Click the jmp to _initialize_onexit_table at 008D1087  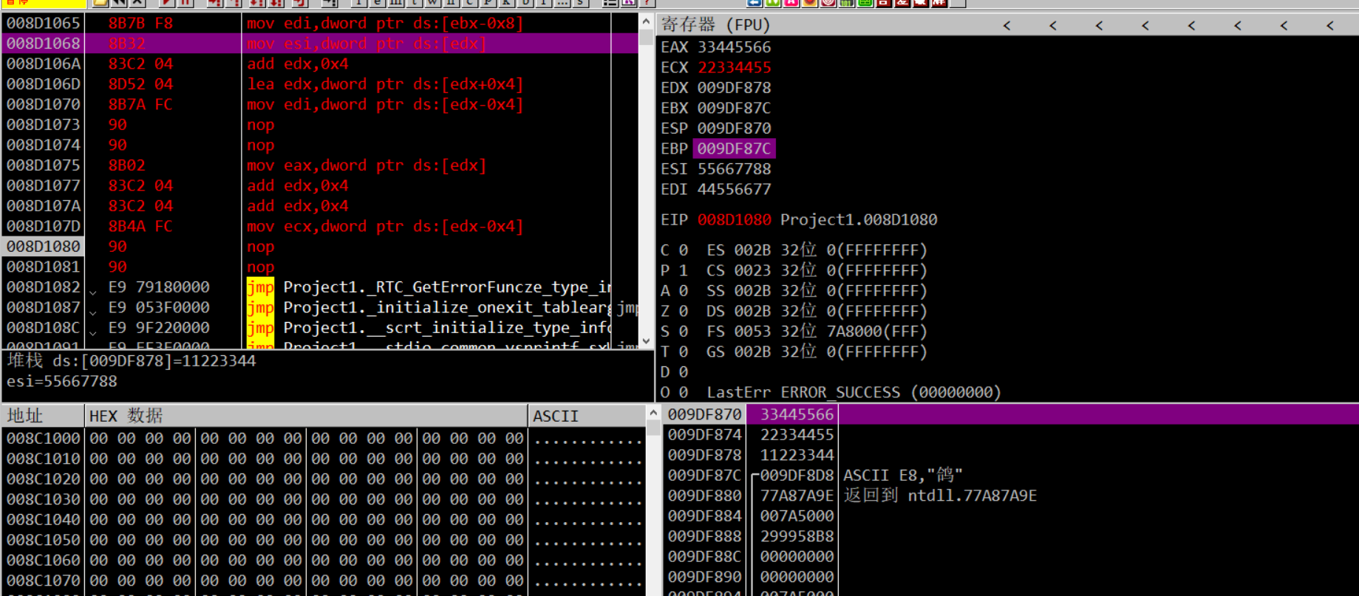click(429, 307)
